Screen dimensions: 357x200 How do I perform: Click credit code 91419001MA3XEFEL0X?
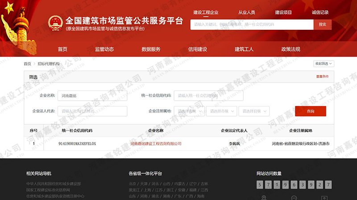point(77,143)
